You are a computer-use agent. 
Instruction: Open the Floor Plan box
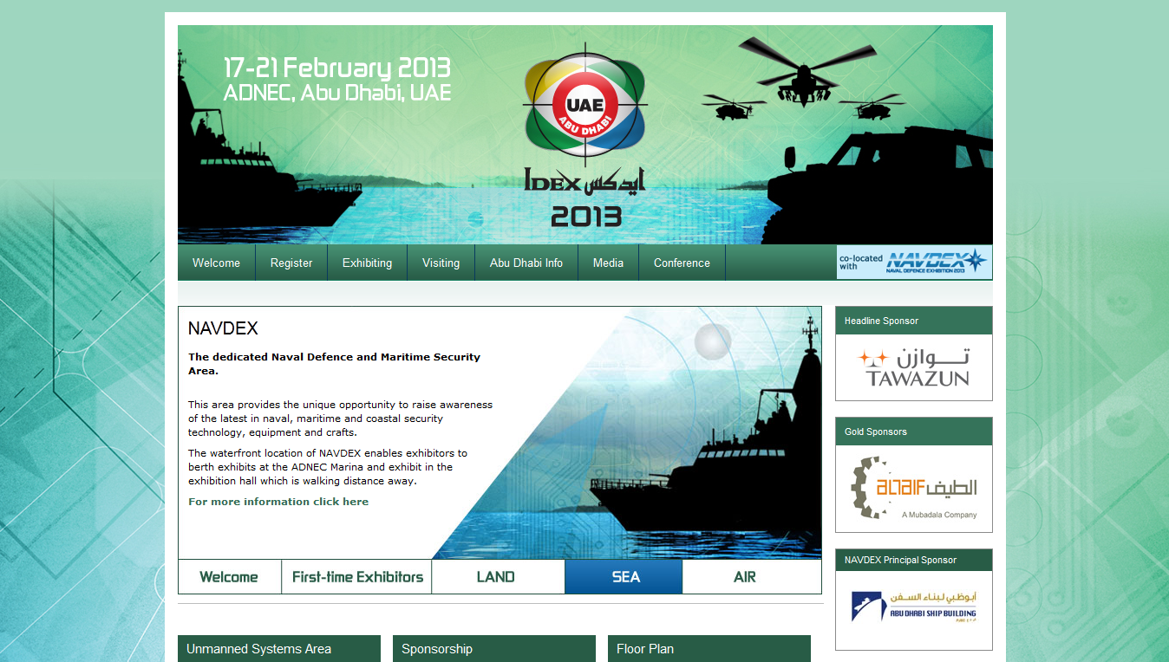tap(709, 648)
